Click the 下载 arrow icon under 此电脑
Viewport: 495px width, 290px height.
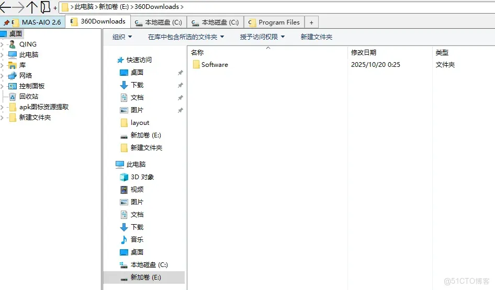tap(124, 227)
